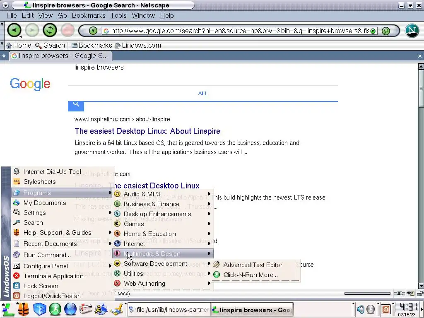Open the mailbox email icon in taskbar
This screenshot has width=424, height=318.
pyautogui.click(x=86, y=309)
